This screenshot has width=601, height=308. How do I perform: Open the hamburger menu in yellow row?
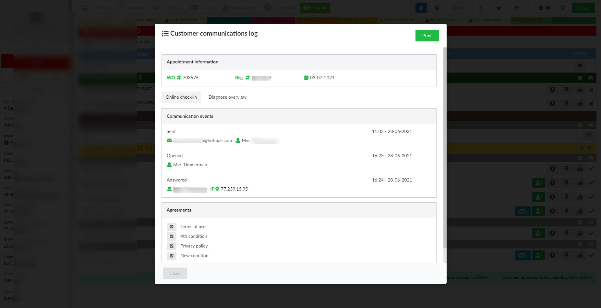589,148
